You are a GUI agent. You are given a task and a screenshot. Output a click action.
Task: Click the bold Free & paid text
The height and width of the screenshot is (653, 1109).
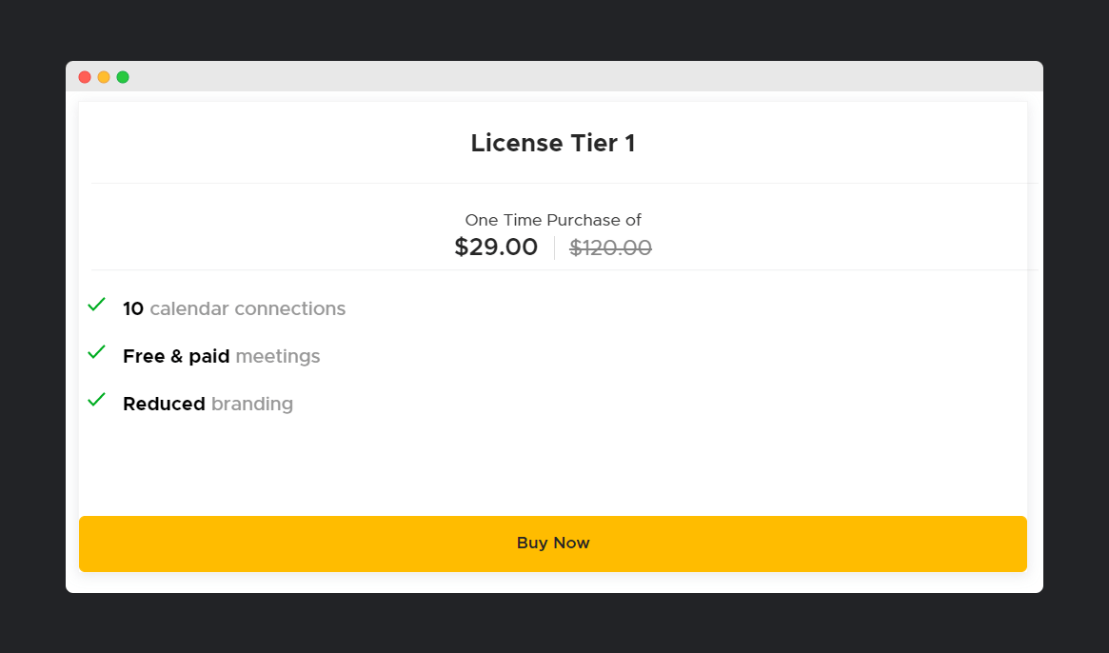point(176,356)
